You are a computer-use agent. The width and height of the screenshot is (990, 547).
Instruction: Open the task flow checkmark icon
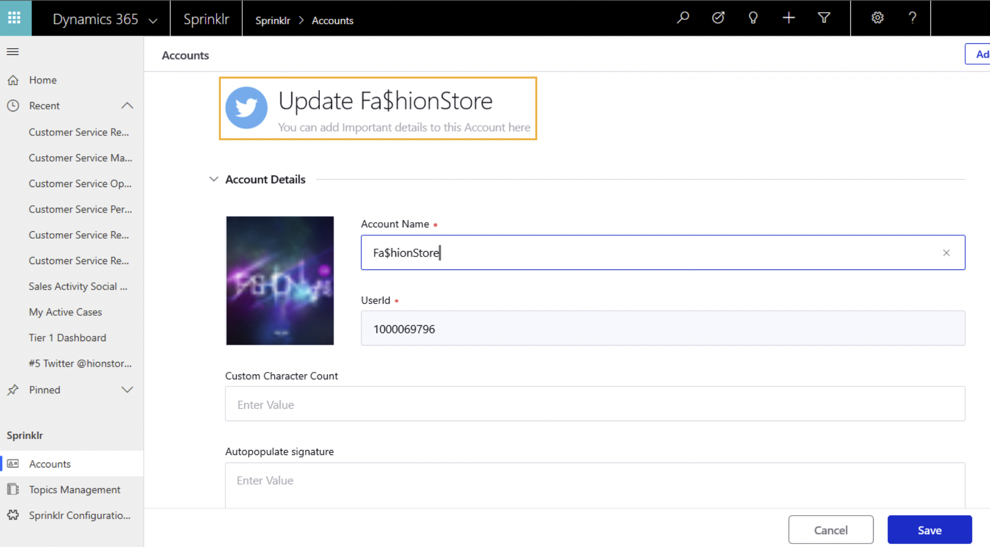[x=718, y=18]
